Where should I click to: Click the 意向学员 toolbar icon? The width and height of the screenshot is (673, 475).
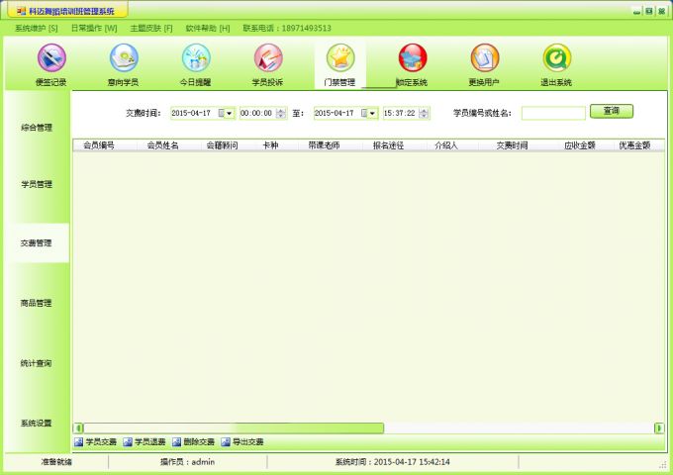124,59
